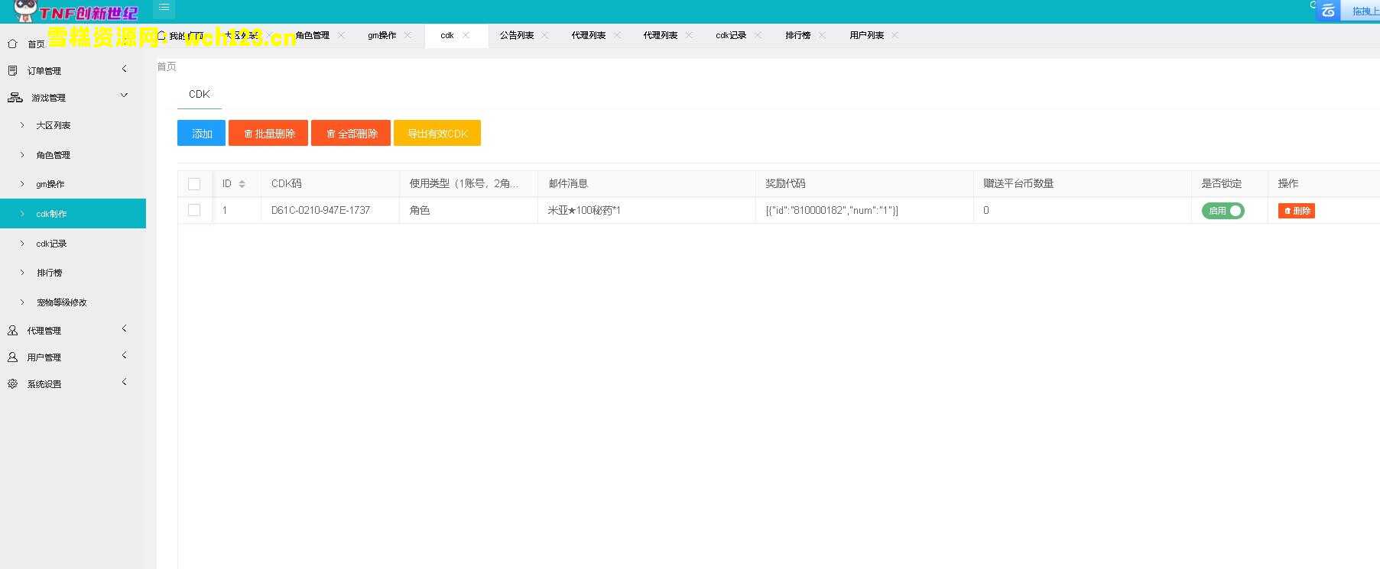Switch to the 公告列表 tab
1380x569 pixels.
point(517,35)
